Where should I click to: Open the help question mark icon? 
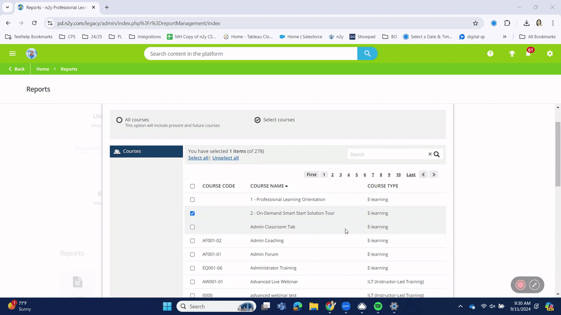pyautogui.click(x=490, y=53)
